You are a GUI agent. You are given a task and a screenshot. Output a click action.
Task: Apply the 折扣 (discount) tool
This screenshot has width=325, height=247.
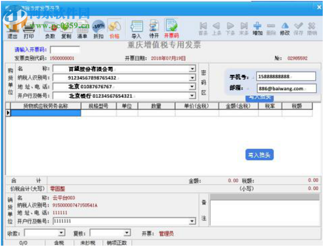pos(98,30)
